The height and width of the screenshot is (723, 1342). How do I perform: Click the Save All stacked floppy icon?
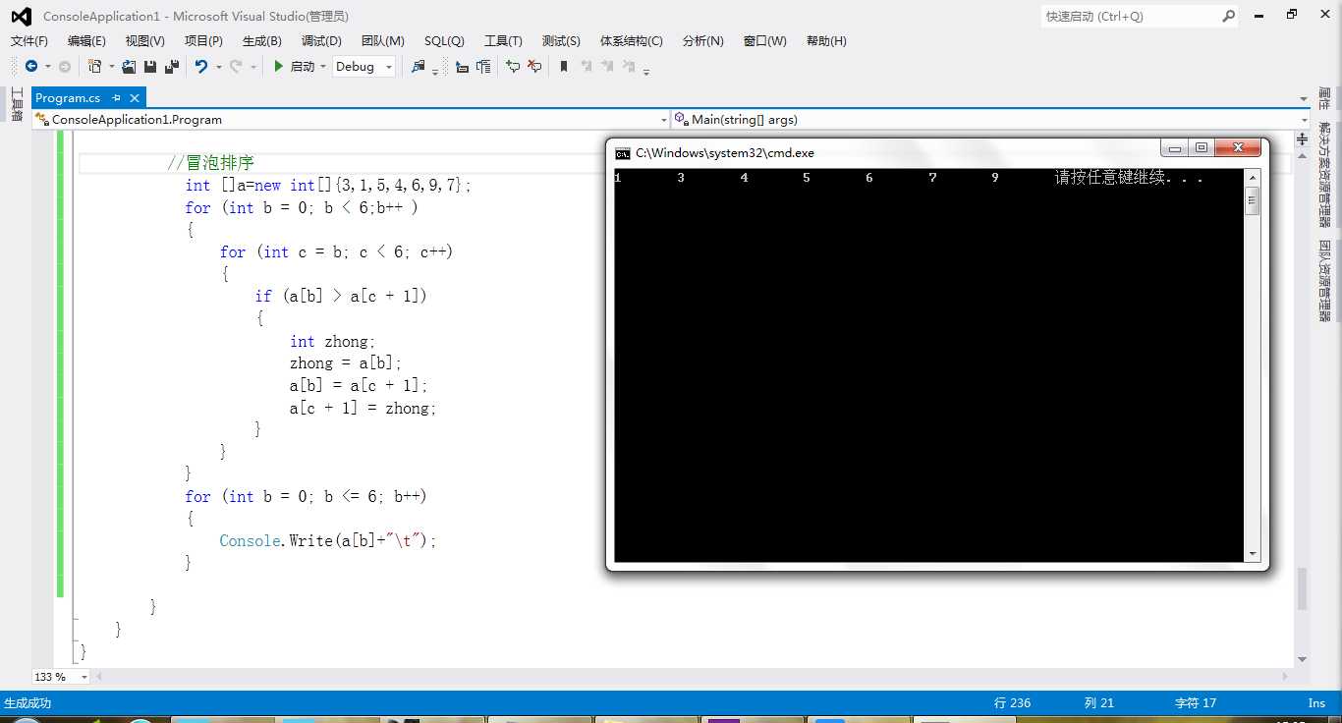(x=172, y=67)
